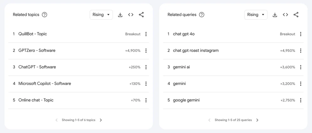Open embed code for Related queries

285,15
